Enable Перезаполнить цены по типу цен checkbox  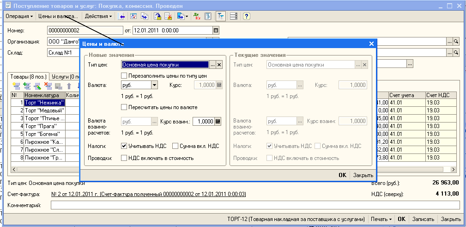click(x=124, y=75)
